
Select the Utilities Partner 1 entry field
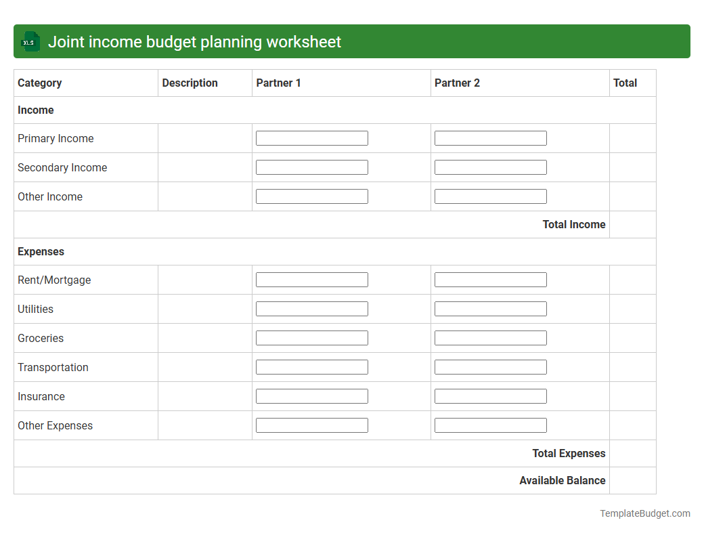click(311, 308)
